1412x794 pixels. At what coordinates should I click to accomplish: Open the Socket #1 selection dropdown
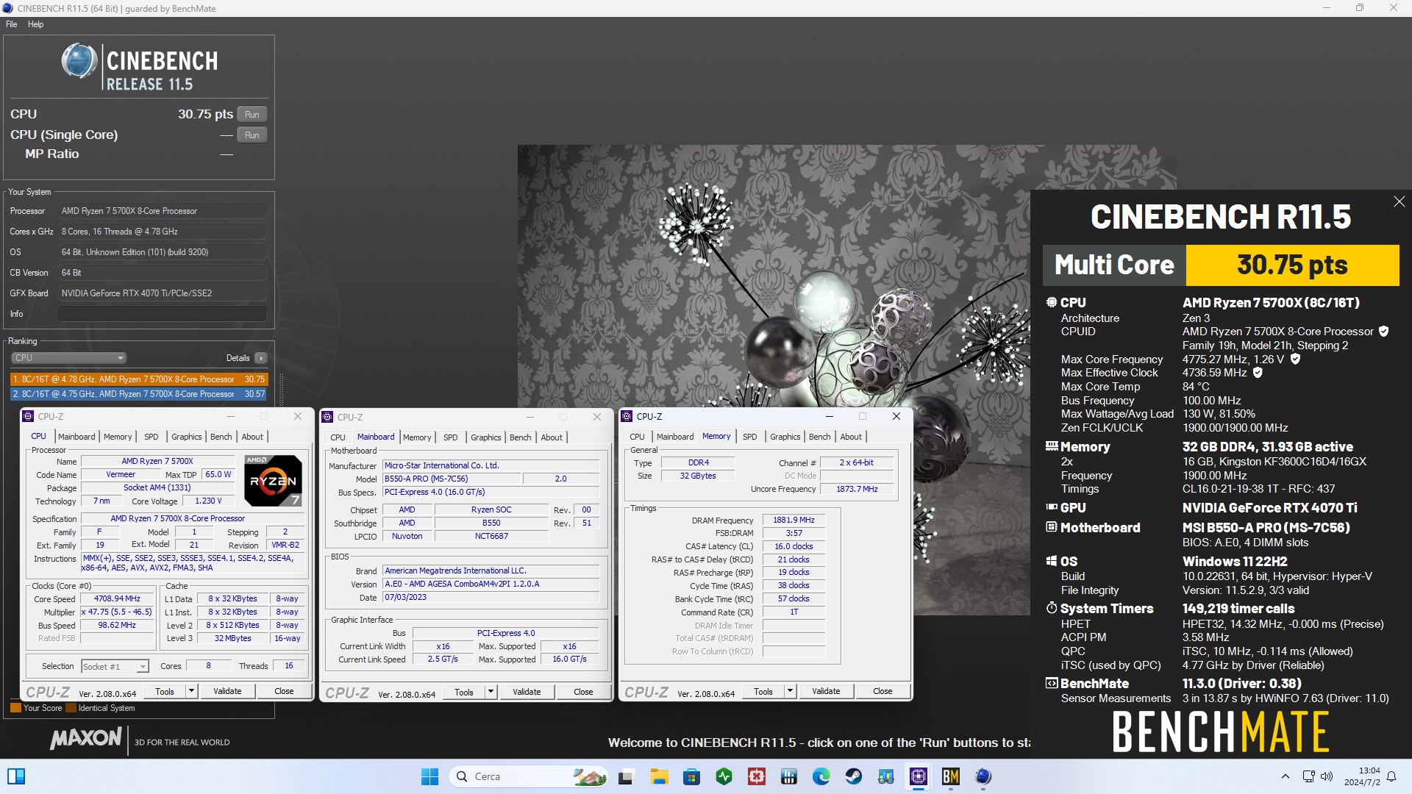(115, 666)
